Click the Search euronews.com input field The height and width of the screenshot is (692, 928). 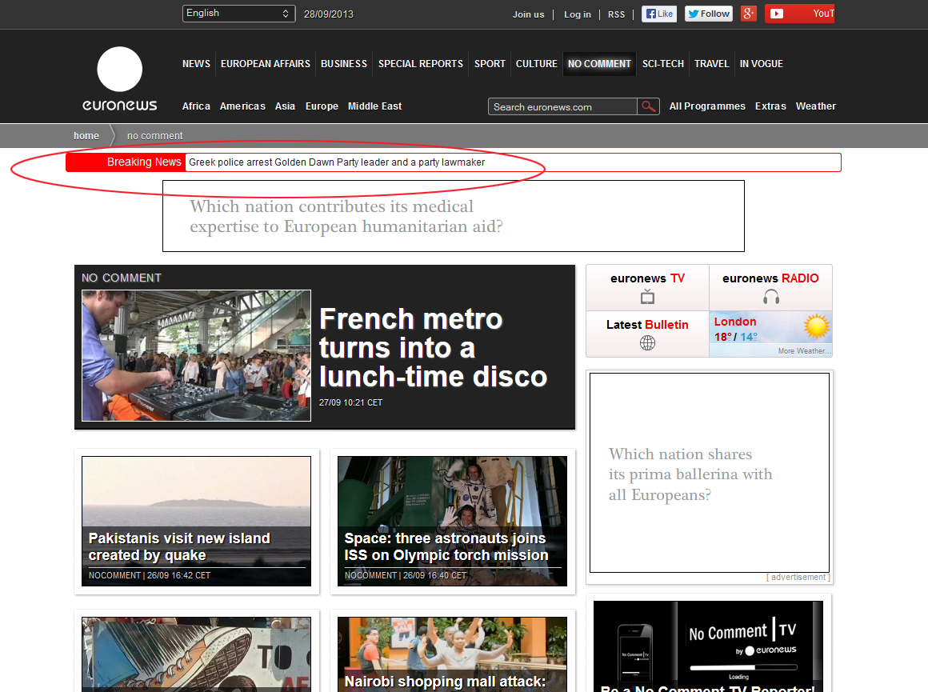562,106
